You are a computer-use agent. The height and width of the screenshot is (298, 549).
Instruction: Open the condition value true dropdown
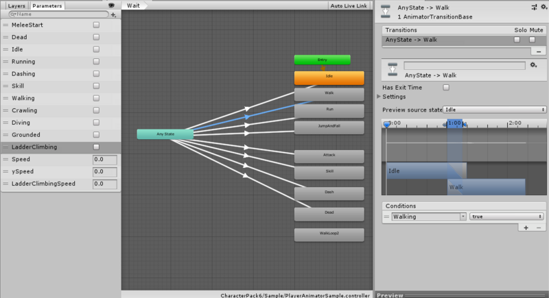pos(506,216)
